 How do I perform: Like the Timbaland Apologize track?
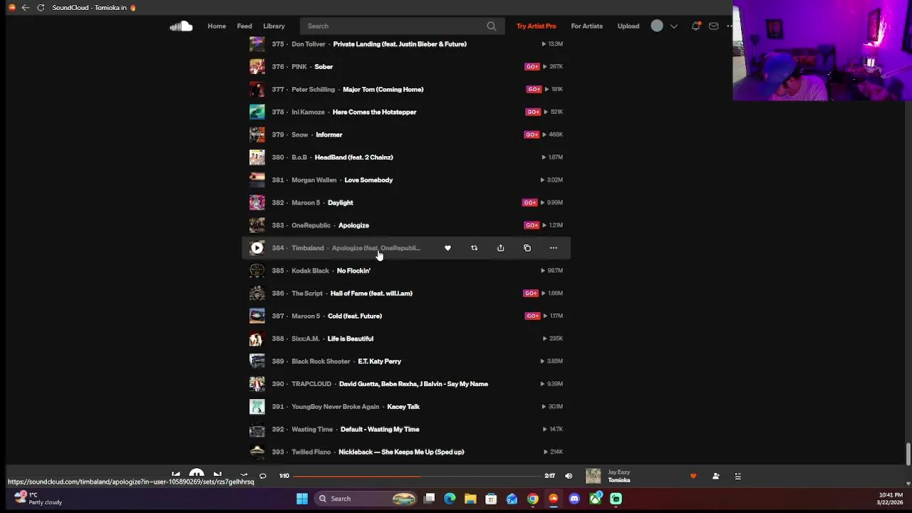click(x=447, y=248)
